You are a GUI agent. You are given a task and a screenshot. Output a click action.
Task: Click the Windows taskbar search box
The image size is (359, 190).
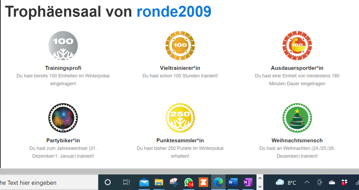[49, 182]
